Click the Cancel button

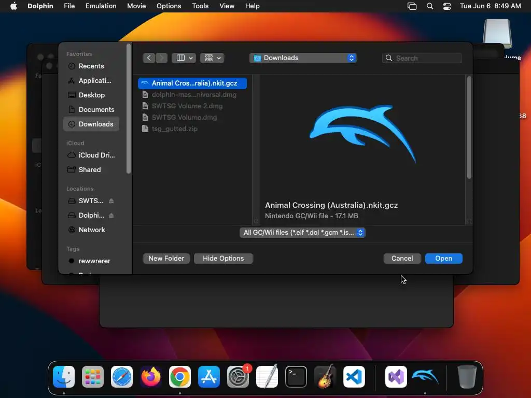coord(402,258)
